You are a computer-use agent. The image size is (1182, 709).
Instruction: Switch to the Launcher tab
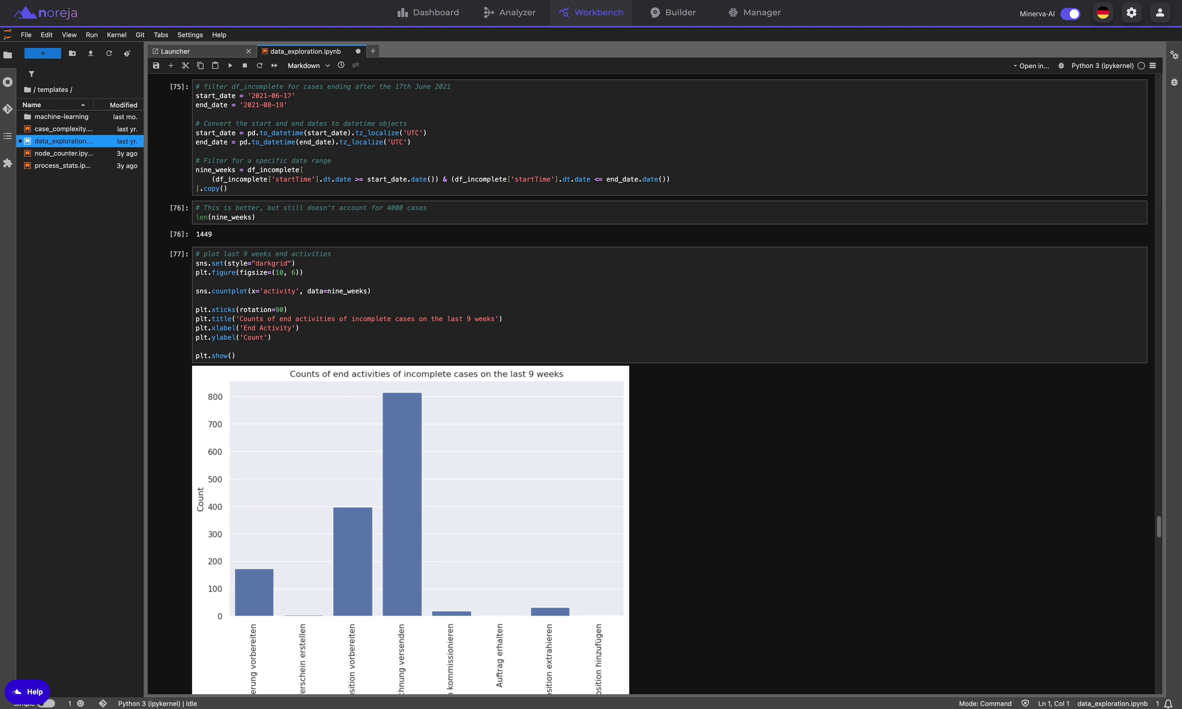[x=202, y=51]
